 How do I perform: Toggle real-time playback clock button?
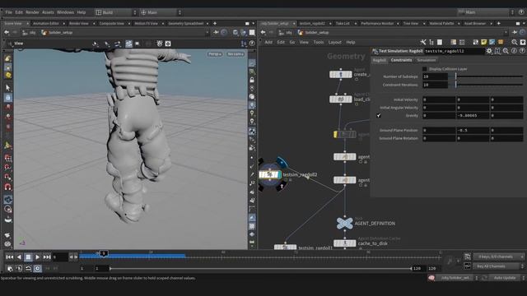[x=37, y=269]
